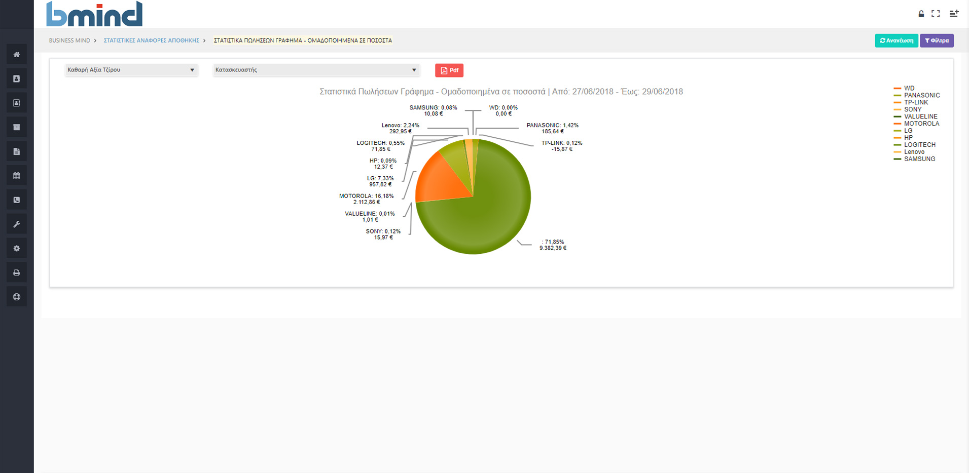Viewport: 969px width, 473px height.
Task: Open the Καθαρή Αξία Τζίρου dropdown
Action: click(131, 70)
